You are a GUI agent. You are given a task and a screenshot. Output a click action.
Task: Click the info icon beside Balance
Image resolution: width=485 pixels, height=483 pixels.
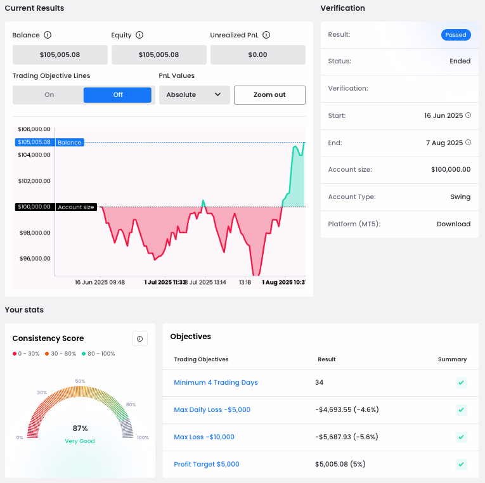click(48, 35)
